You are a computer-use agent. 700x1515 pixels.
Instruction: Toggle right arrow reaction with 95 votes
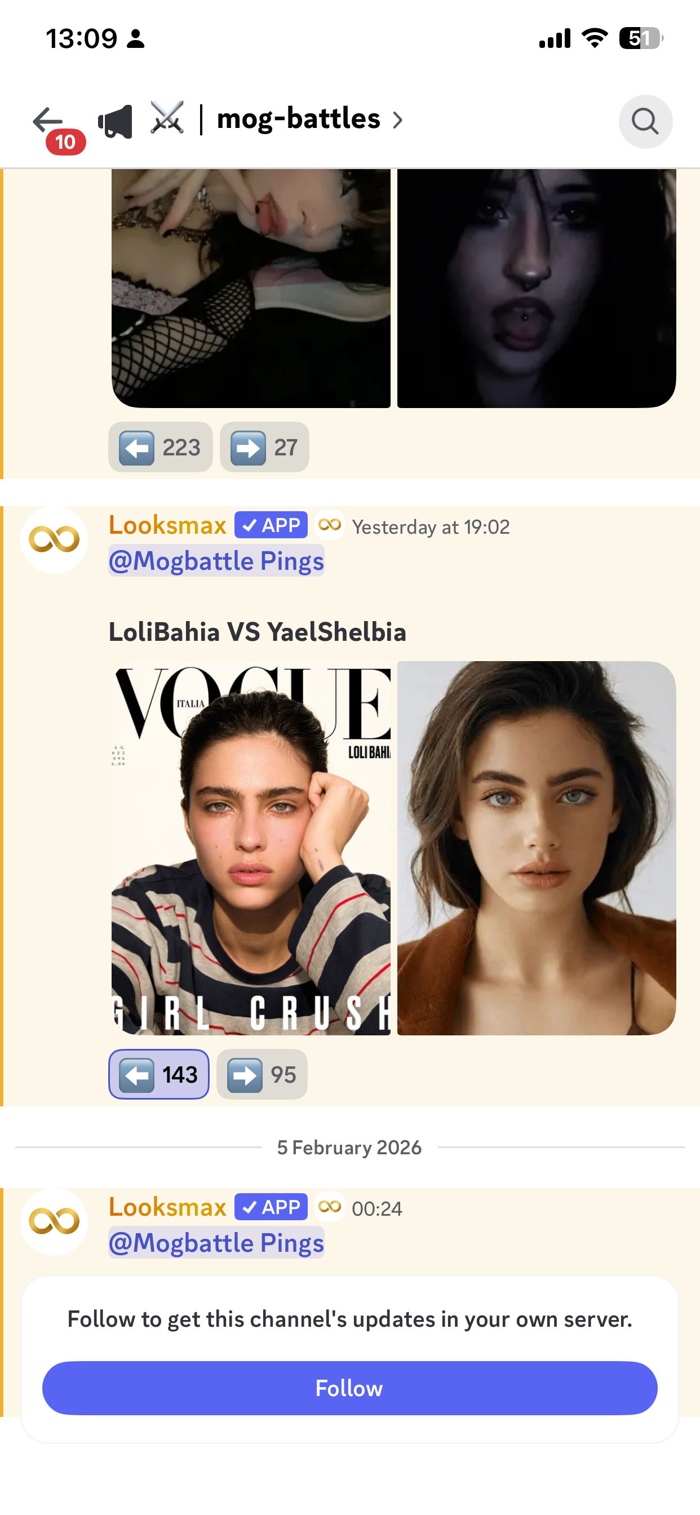click(x=262, y=1074)
